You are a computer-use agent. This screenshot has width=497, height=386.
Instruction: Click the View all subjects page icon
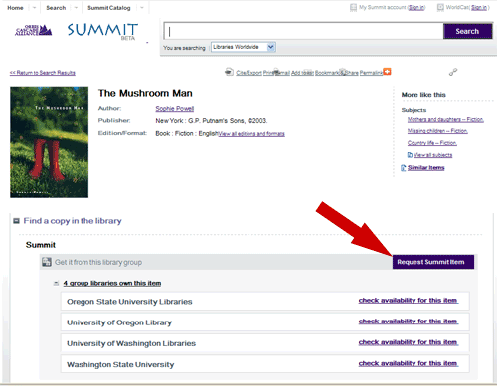coord(410,155)
